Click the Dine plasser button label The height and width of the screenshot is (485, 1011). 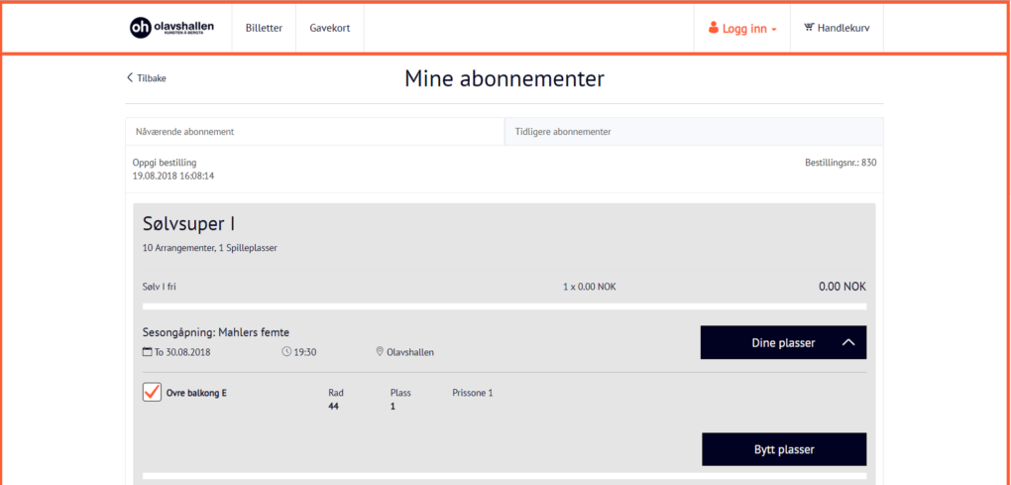point(776,343)
